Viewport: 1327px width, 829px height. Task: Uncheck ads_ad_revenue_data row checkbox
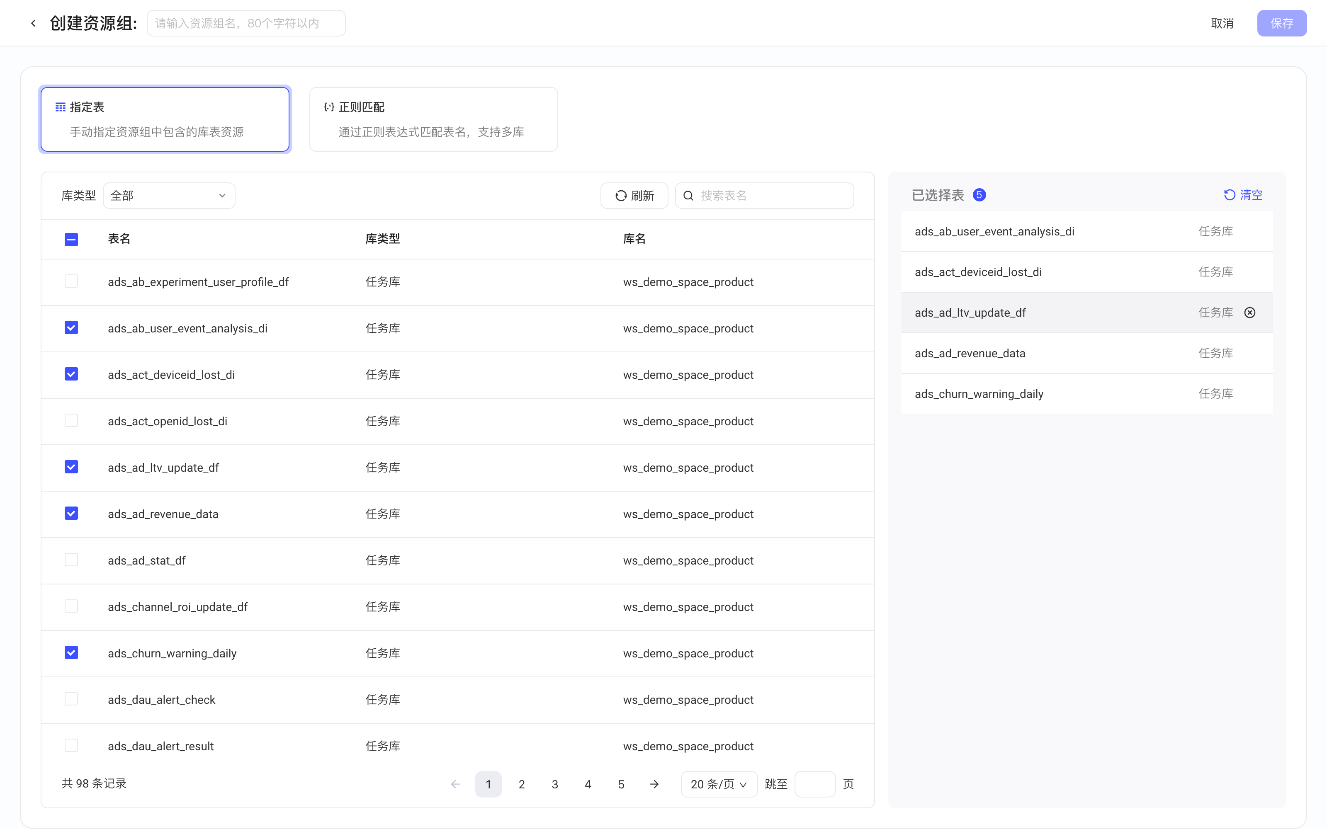(71, 513)
